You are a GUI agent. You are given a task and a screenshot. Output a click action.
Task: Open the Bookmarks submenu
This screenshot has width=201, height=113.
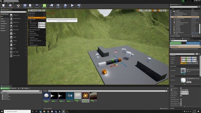[x=37, y=37]
